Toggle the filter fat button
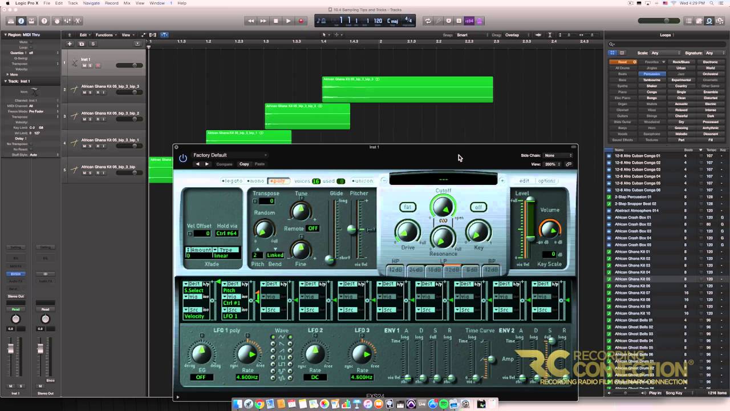Image resolution: width=730 pixels, height=411 pixels. 407,207
